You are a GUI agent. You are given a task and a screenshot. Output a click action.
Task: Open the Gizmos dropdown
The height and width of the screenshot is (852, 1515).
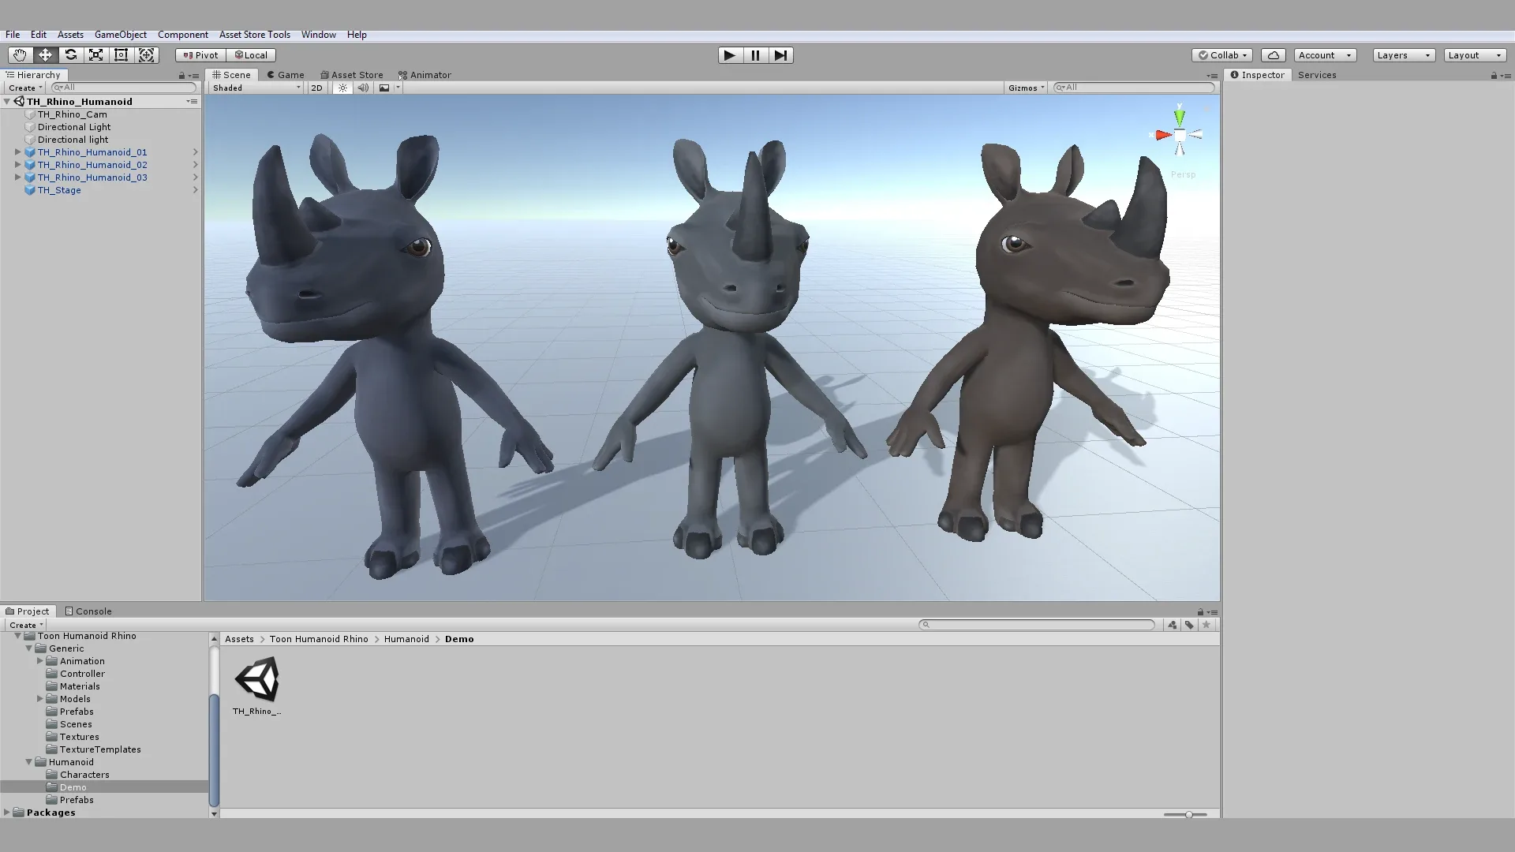(x=1026, y=88)
